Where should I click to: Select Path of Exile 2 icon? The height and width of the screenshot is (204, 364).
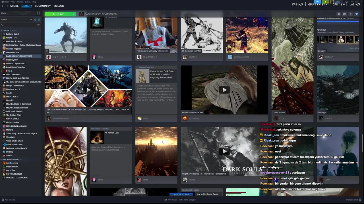(x=4, y=119)
